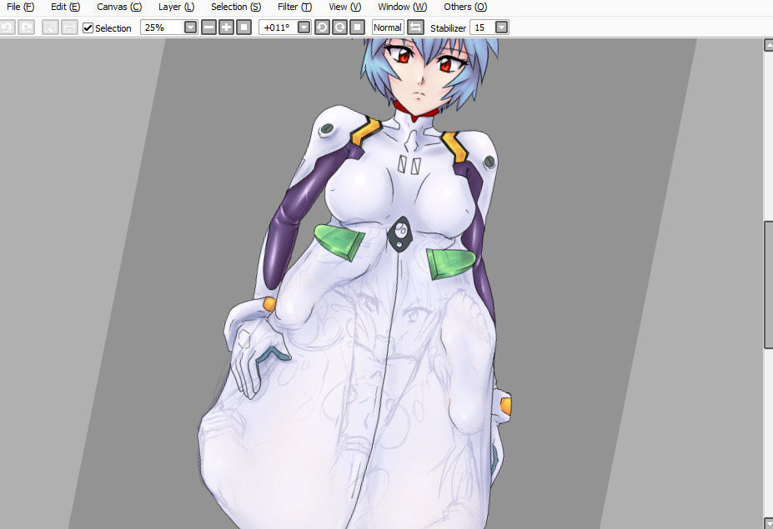Viewport: 773px width, 529px height.
Task: Rotate canvas clockwise
Action: (339, 27)
